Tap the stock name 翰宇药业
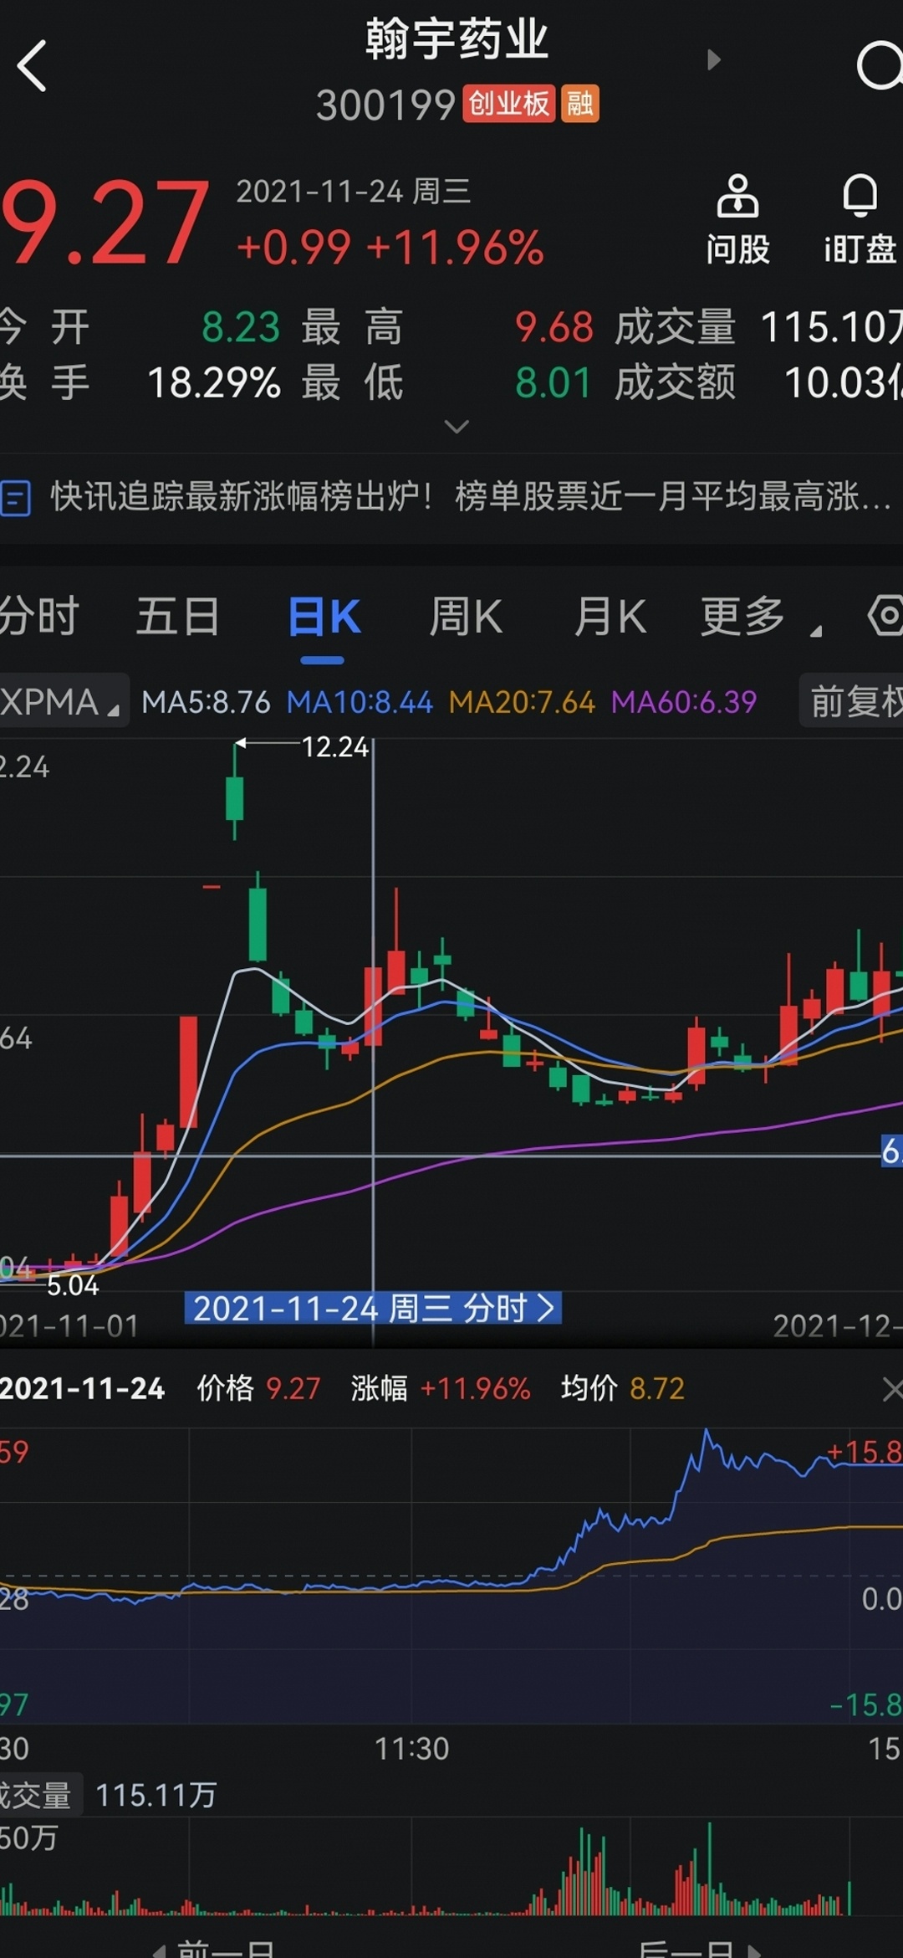Image resolution: width=903 pixels, height=1958 pixels. point(457,40)
